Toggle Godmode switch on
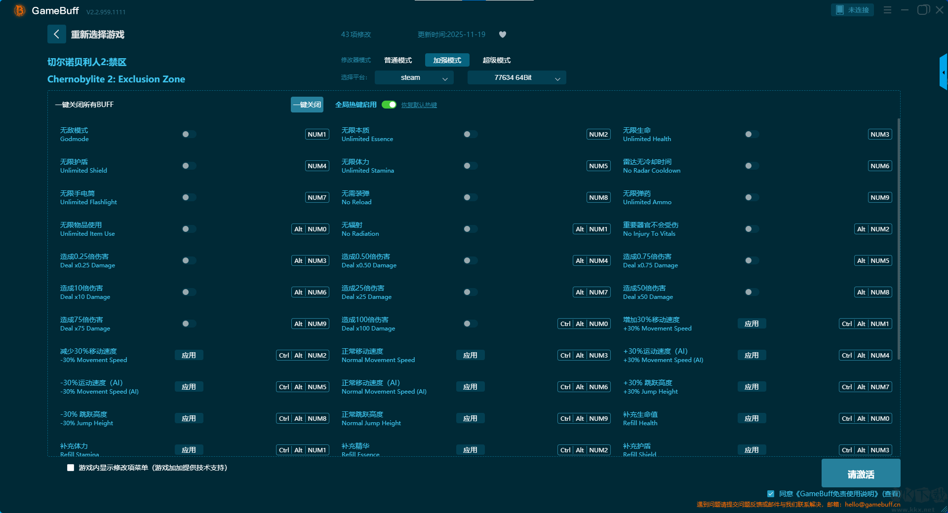Image resolution: width=948 pixels, height=513 pixels. click(189, 134)
